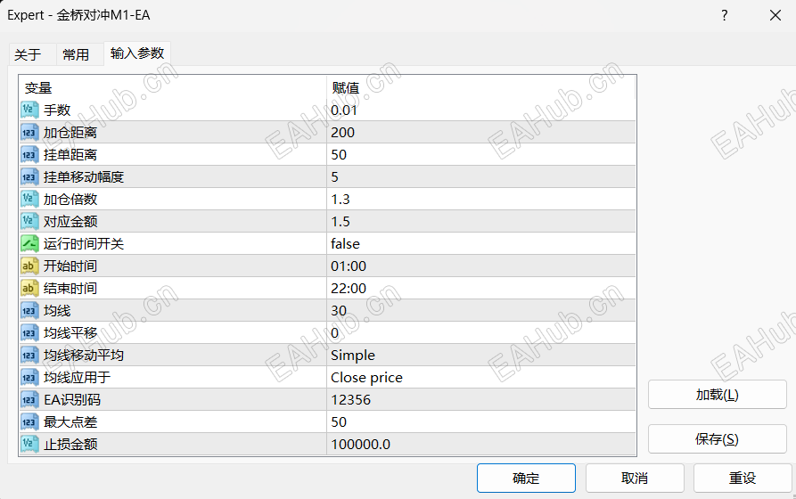Click the string icon beside 开始时间

(29, 266)
